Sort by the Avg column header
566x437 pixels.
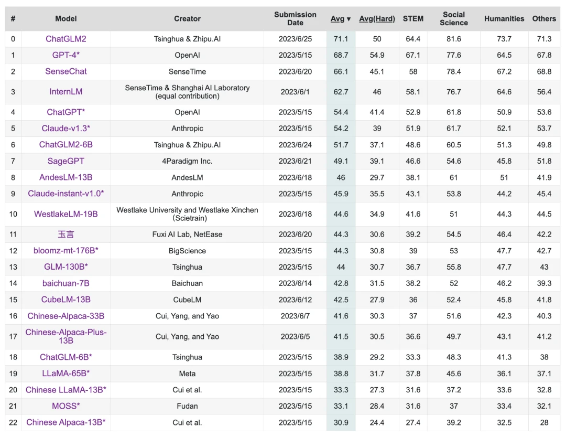click(341, 19)
